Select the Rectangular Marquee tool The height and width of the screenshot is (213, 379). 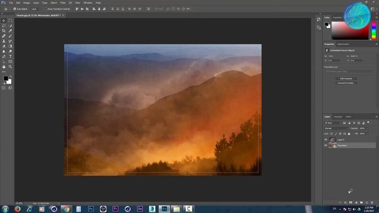coord(10,21)
